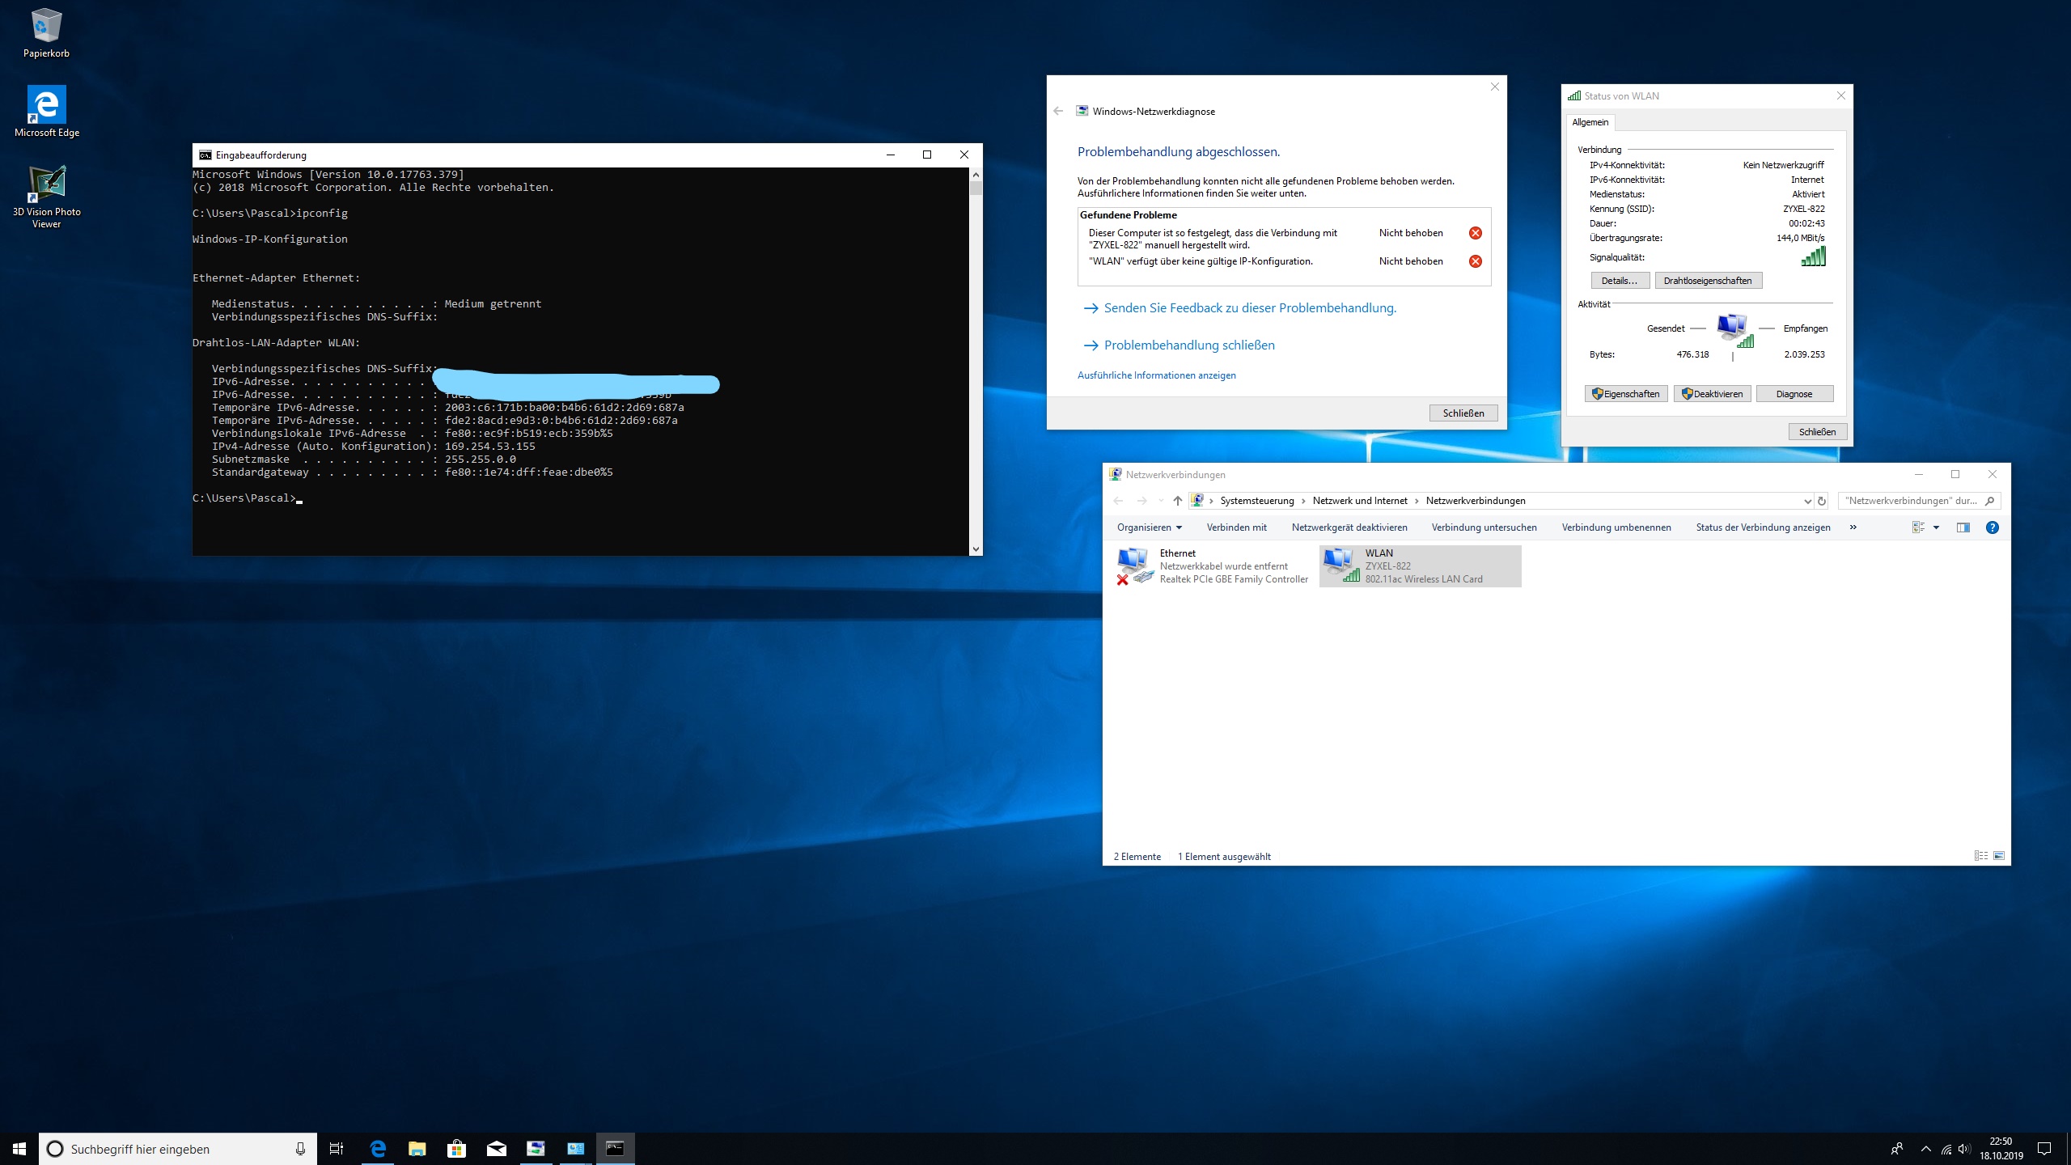
Task: Click the Cortana microphone icon
Action: (x=300, y=1149)
